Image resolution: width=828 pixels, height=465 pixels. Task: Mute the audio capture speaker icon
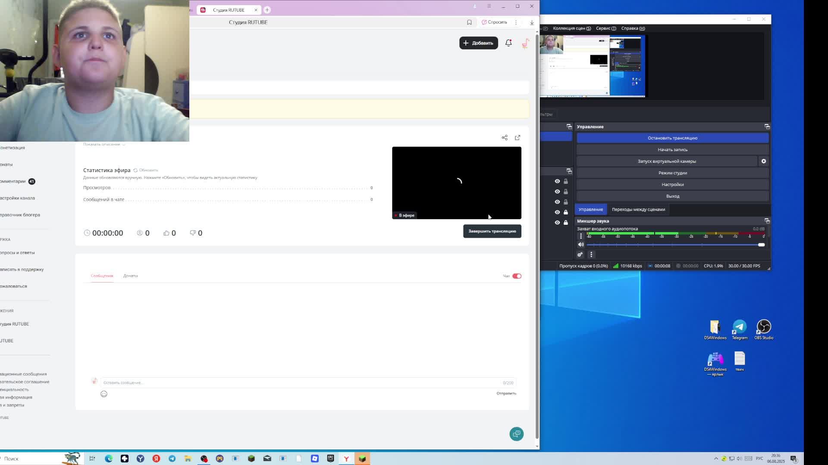[x=581, y=245]
